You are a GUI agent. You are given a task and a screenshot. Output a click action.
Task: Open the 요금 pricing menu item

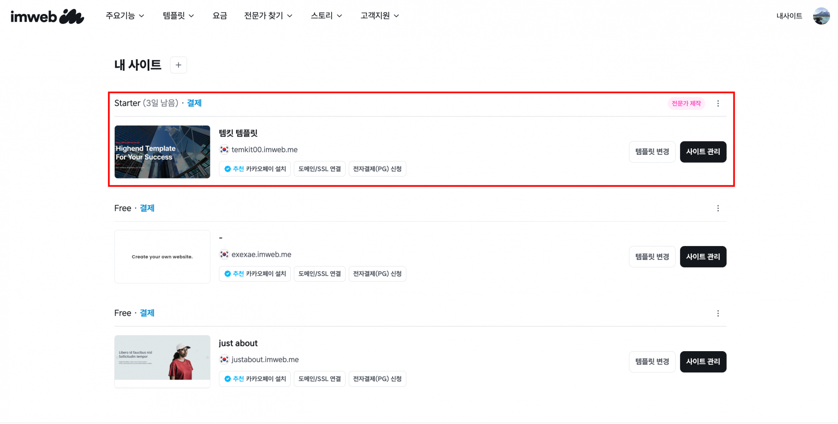click(220, 16)
